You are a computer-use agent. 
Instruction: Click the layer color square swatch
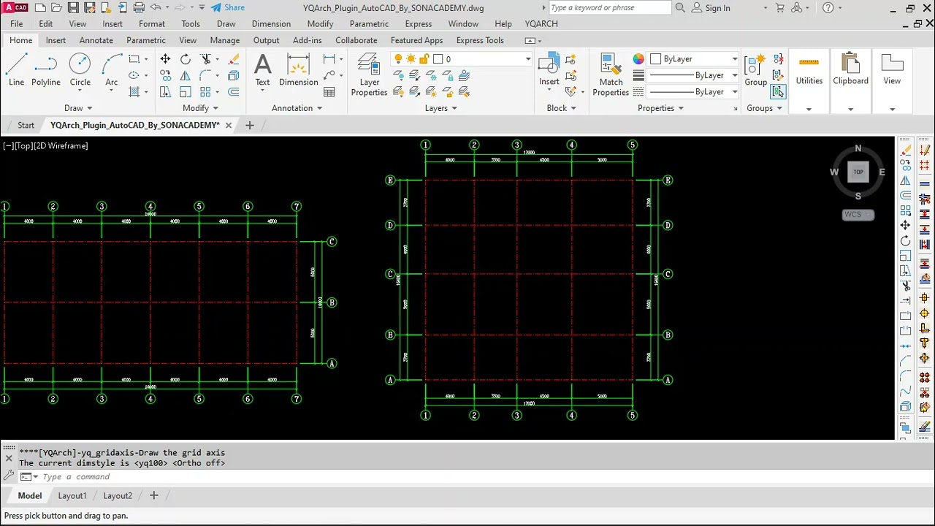[438, 59]
